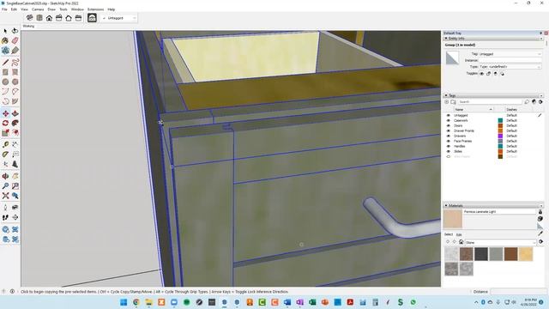This screenshot has height=309, width=549.
Task: Collapse the Tags panel
Action: coord(446,95)
